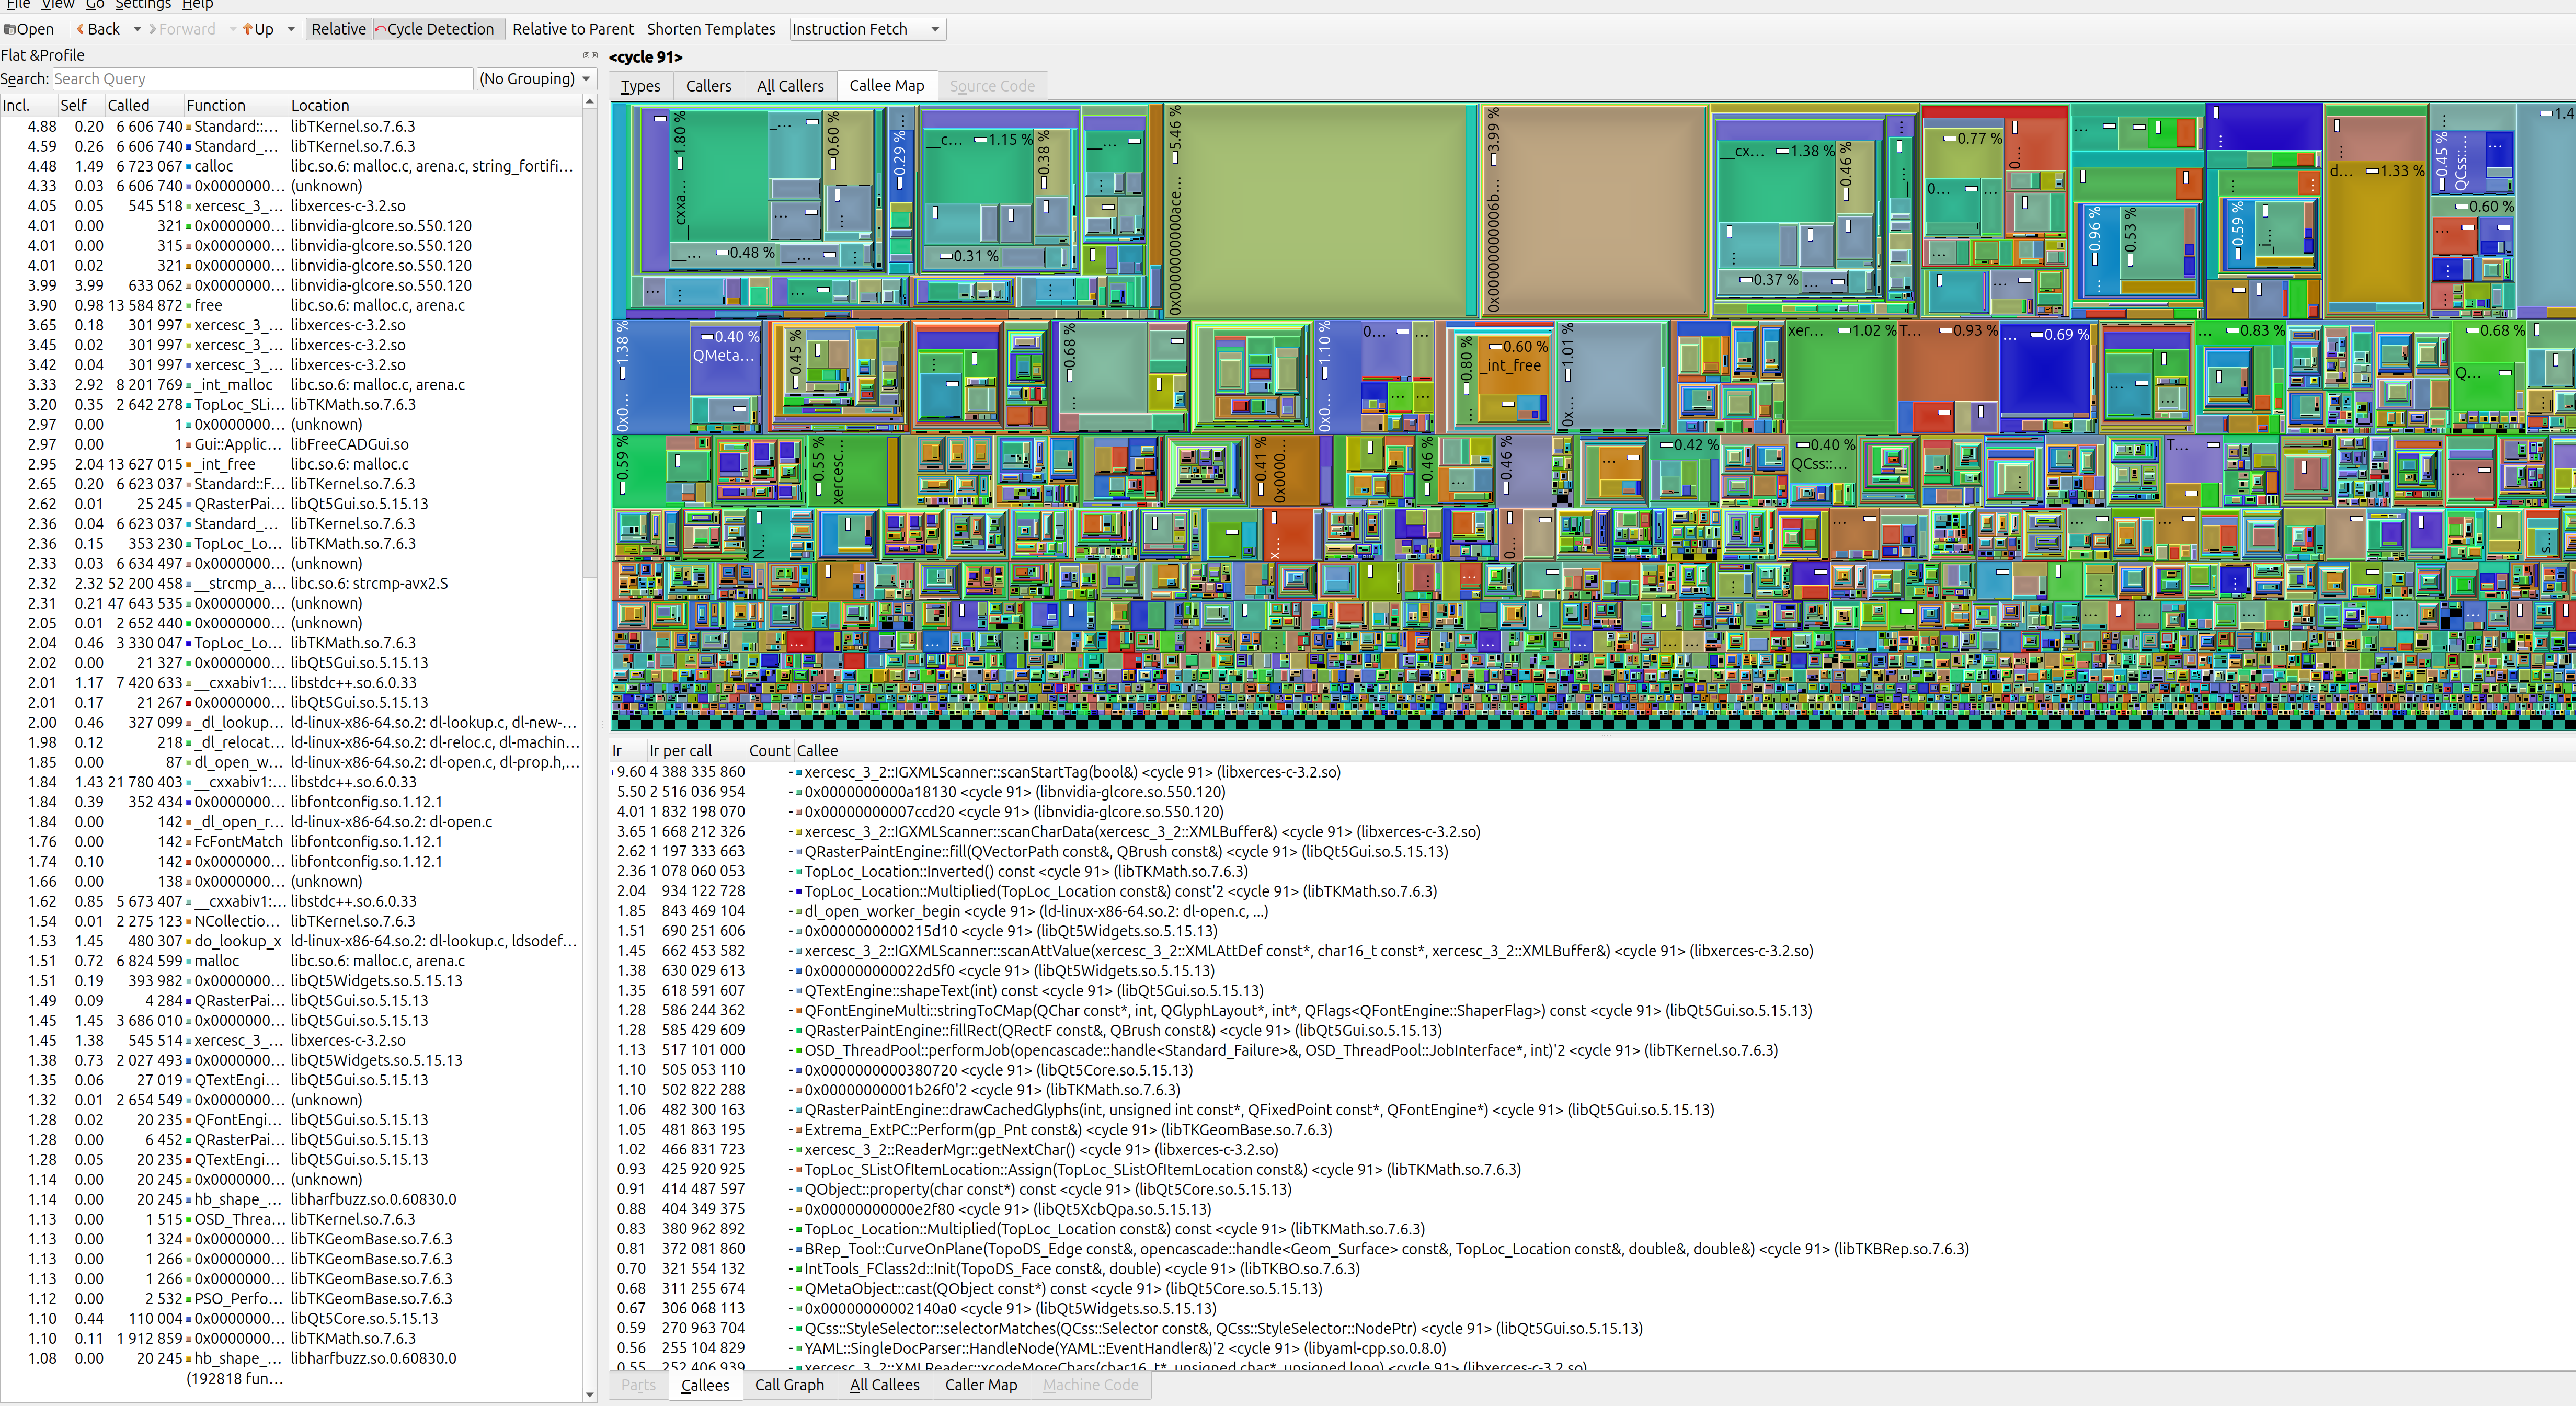Sort by the Incl. column header

(x=17, y=105)
